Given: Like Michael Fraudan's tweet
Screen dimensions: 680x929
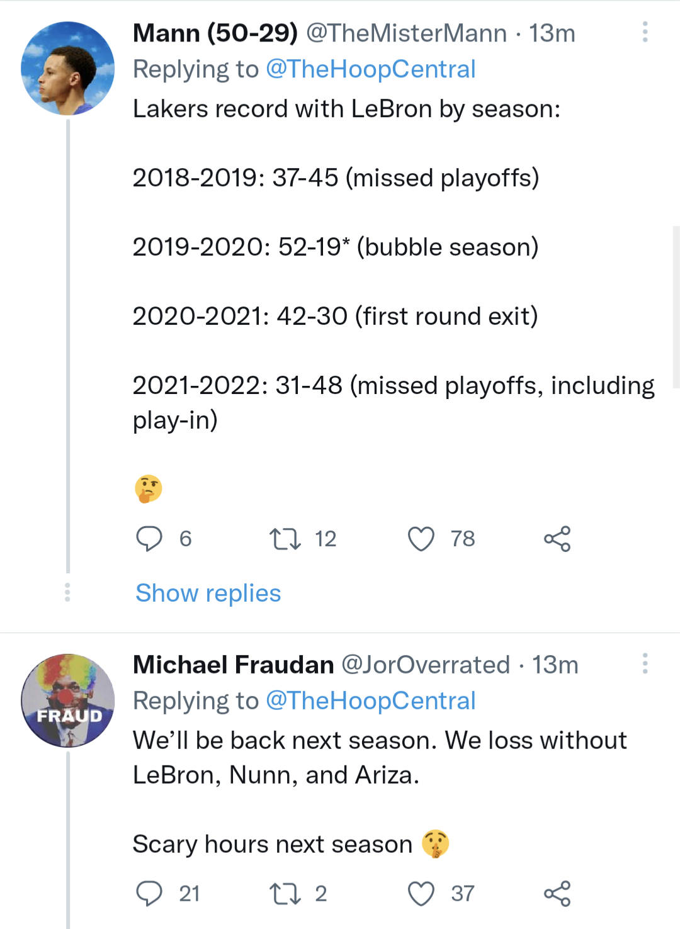Looking at the screenshot, I should pos(421,893).
